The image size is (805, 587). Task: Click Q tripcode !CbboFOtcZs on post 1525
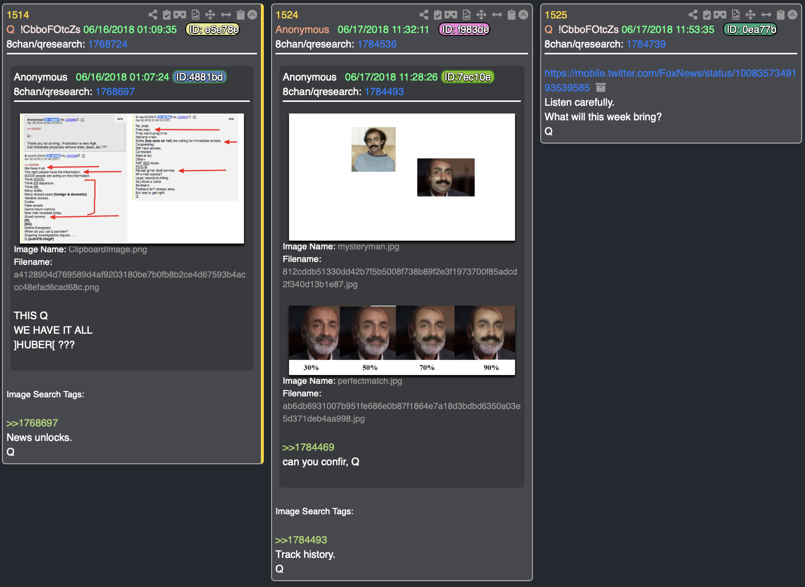[588, 30]
